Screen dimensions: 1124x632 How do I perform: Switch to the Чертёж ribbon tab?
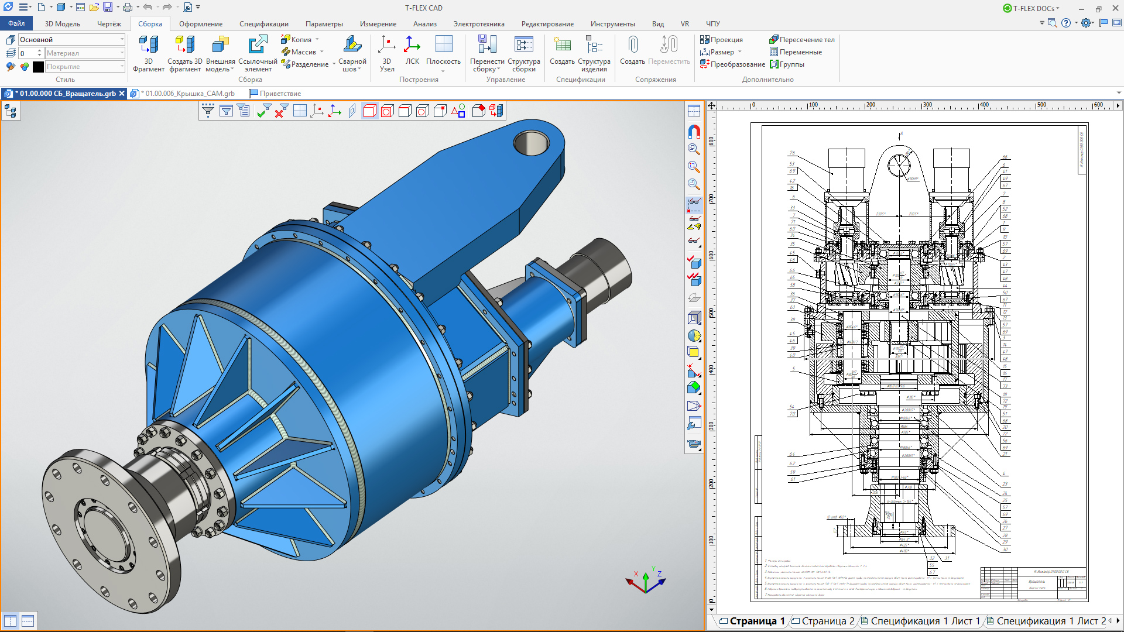pyautogui.click(x=109, y=24)
